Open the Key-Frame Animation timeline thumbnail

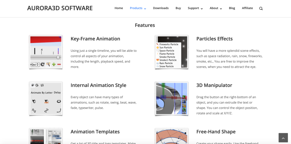point(46,52)
